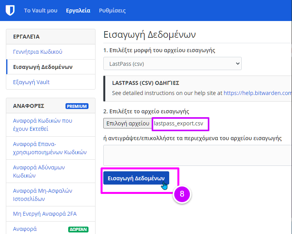Click the PREMIUM badge next to ΑΝΑΦΟΡΈΣ
This screenshot has height=234, width=292.
pos(77,106)
